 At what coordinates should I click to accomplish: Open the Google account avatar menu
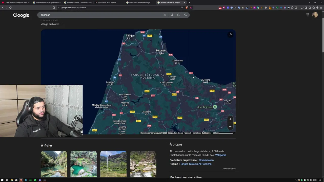(x=315, y=15)
